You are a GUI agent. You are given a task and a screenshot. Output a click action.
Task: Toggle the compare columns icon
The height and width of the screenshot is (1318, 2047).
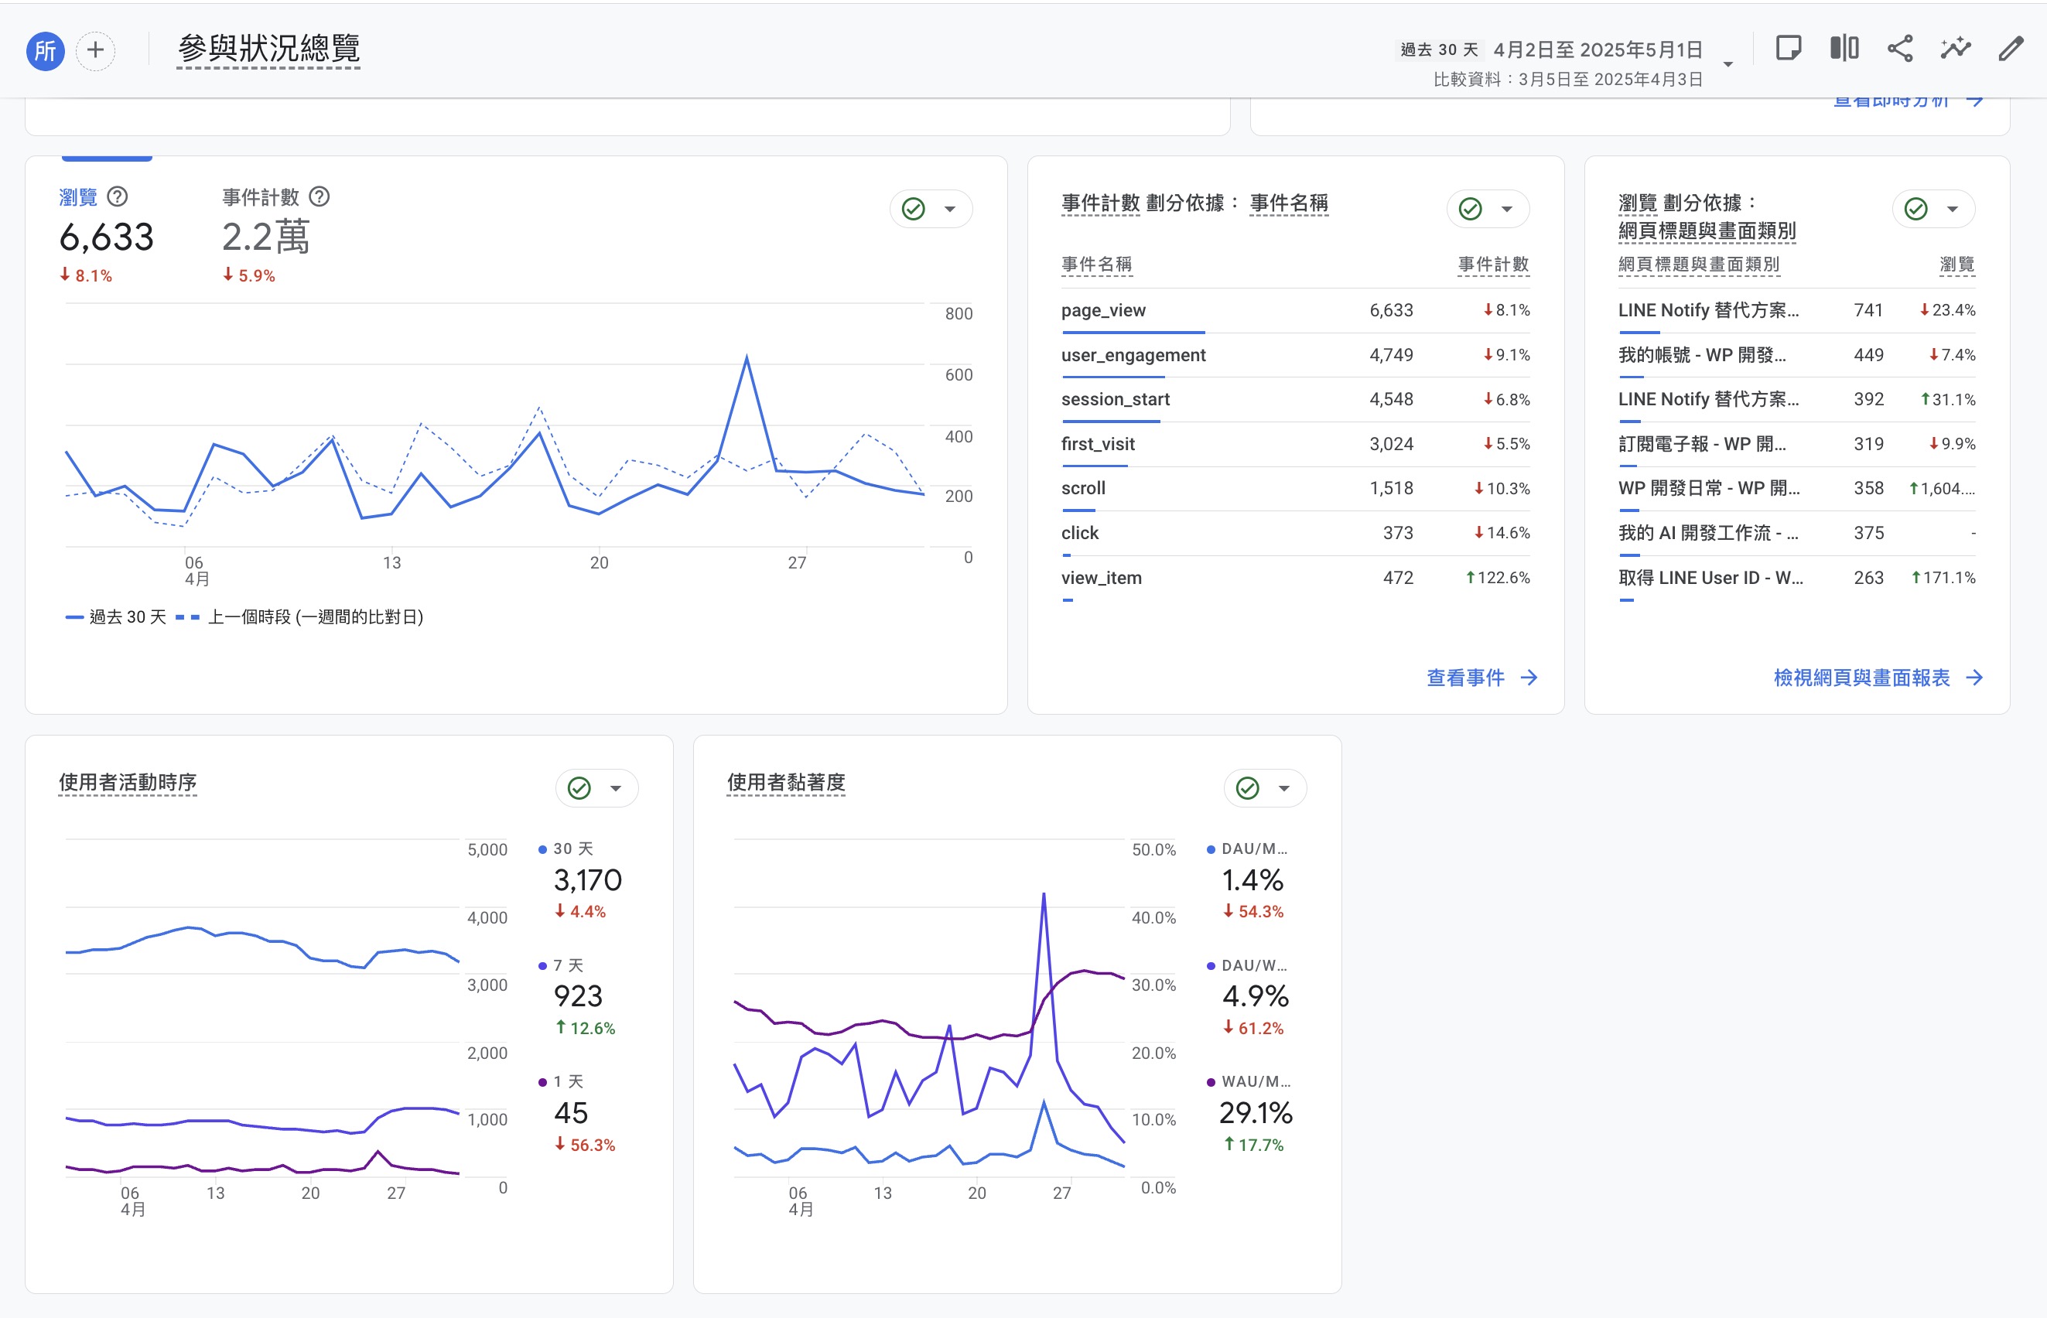tap(1844, 48)
